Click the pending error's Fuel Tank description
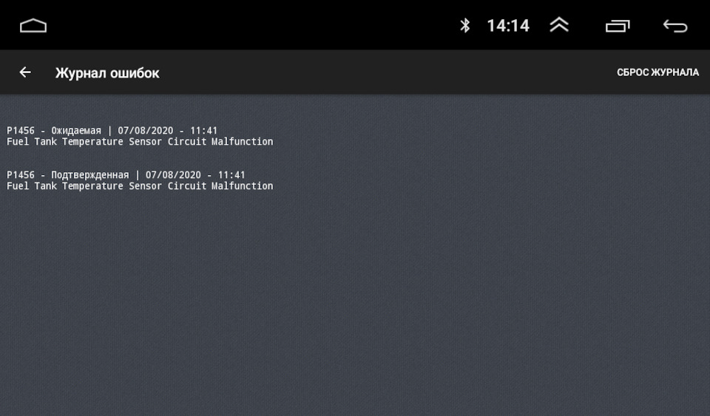710x416 pixels. [140, 142]
